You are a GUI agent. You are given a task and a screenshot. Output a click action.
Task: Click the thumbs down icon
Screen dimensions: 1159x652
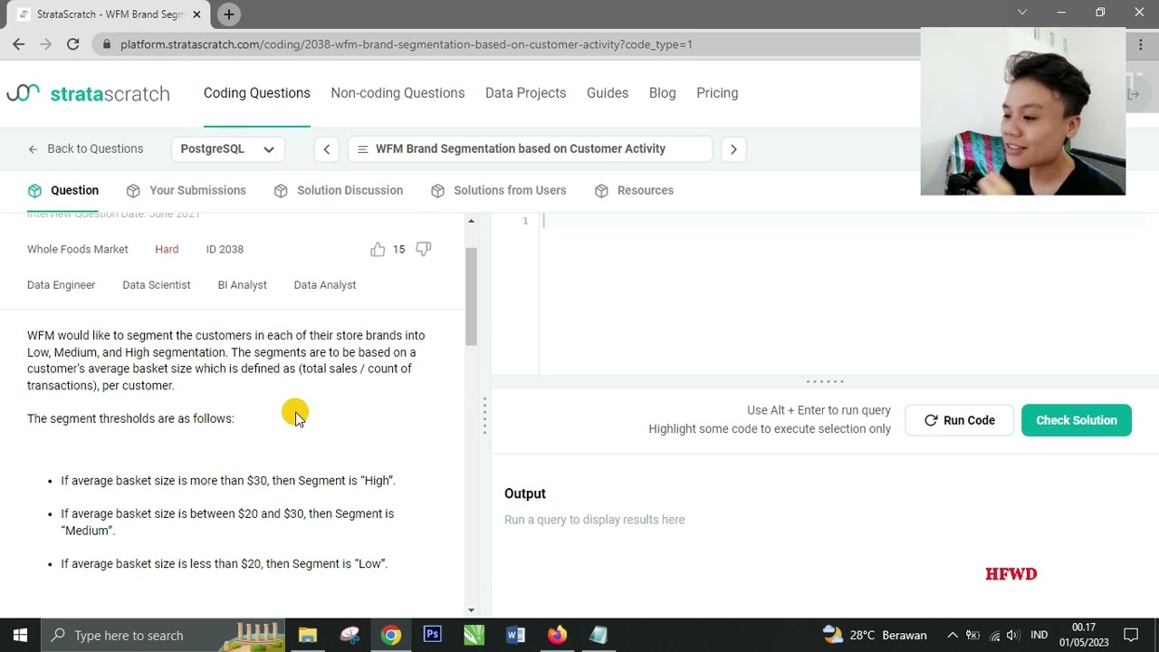[424, 249]
